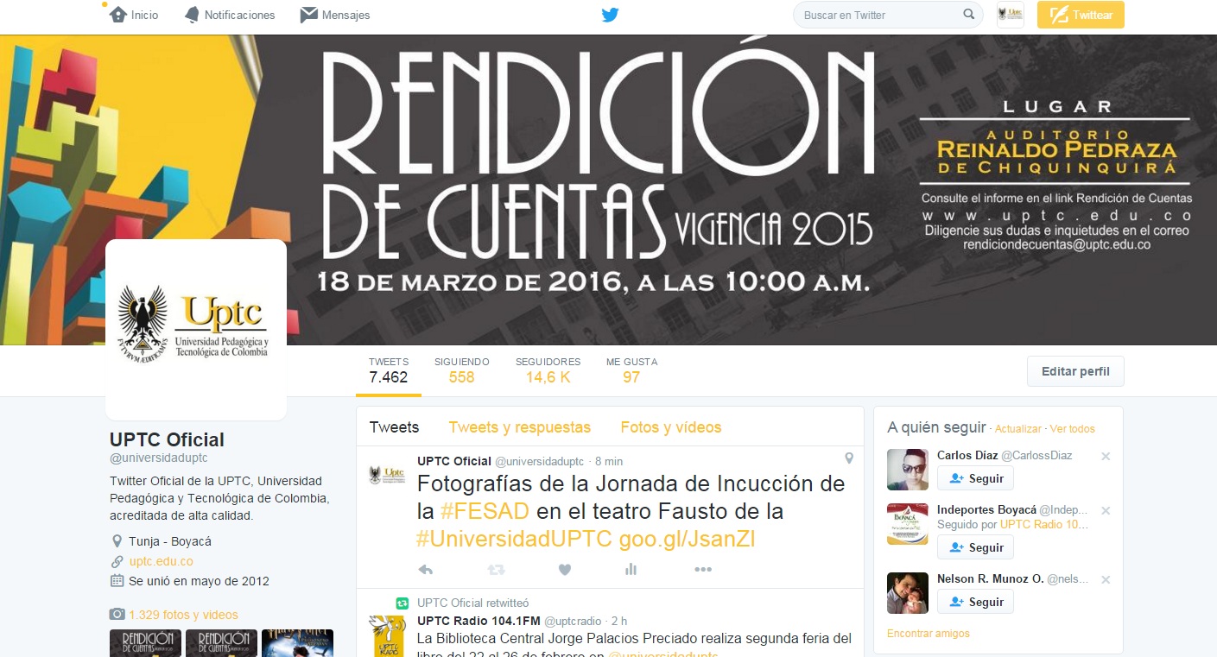Retweet the Fotografías tweet
Viewport: 1217px width, 657px height.
pyautogui.click(x=496, y=569)
